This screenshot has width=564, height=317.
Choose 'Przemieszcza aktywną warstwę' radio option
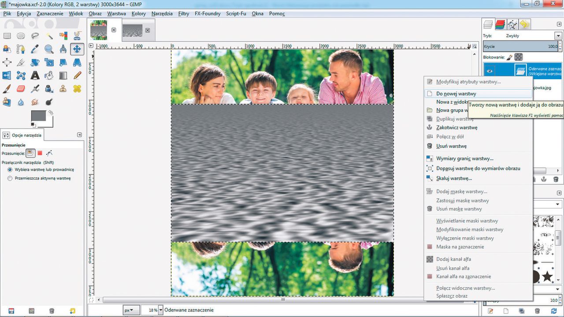[10, 178]
